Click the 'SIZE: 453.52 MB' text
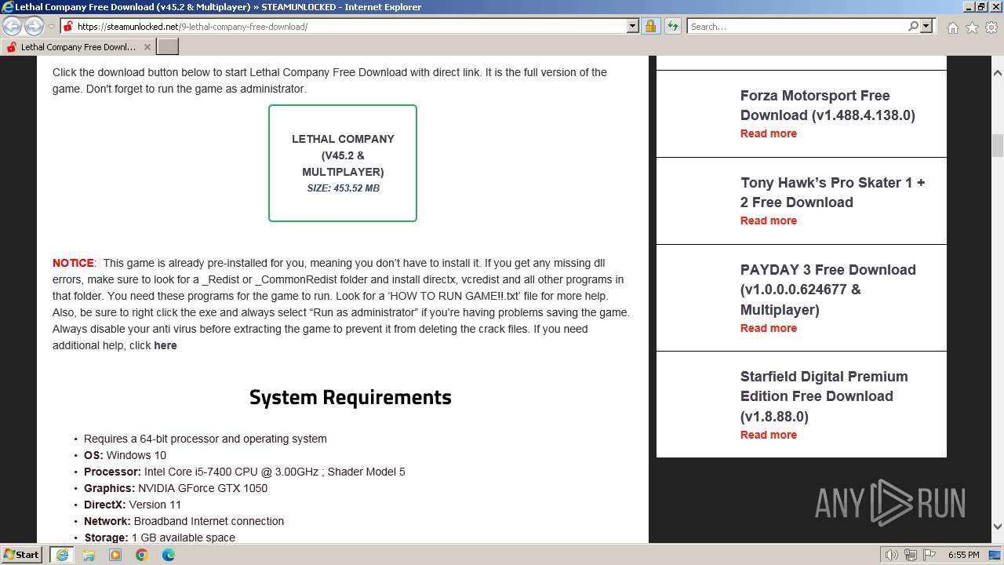This screenshot has height=565, width=1004. click(343, 188)
